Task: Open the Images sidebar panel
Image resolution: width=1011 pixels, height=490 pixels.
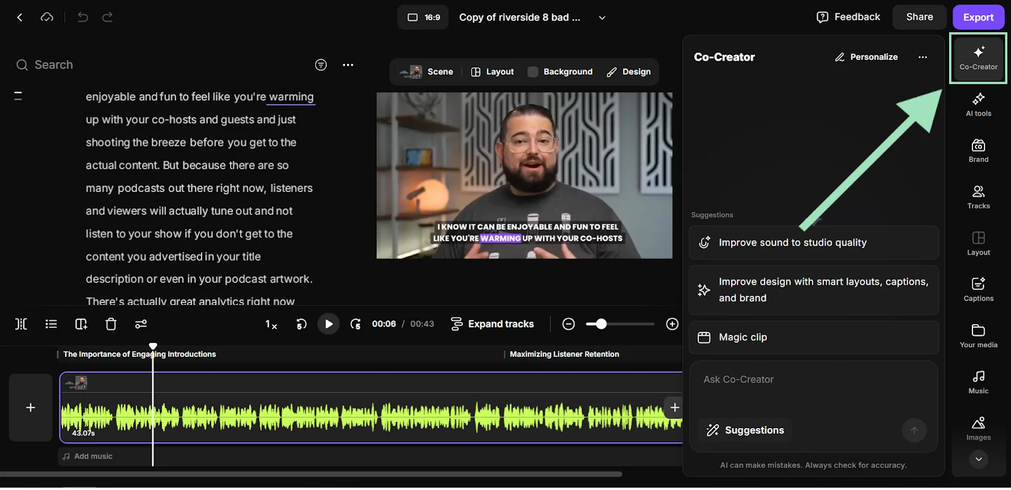Action: (978, 428)
